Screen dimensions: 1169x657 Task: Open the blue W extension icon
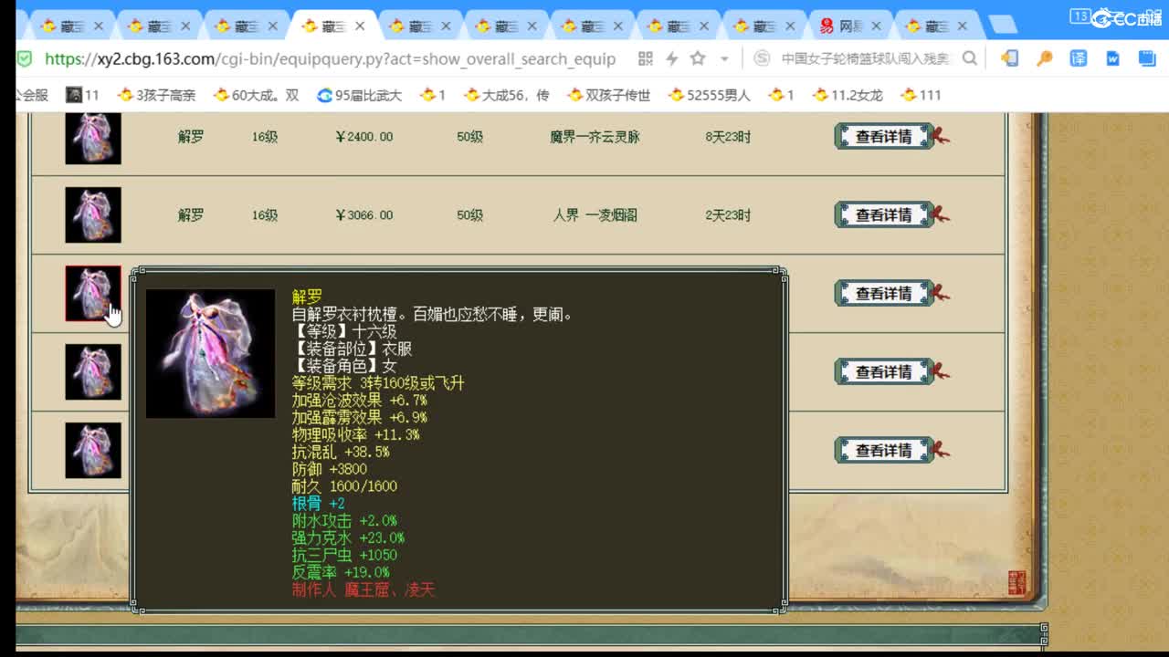tap(1112, 58)
